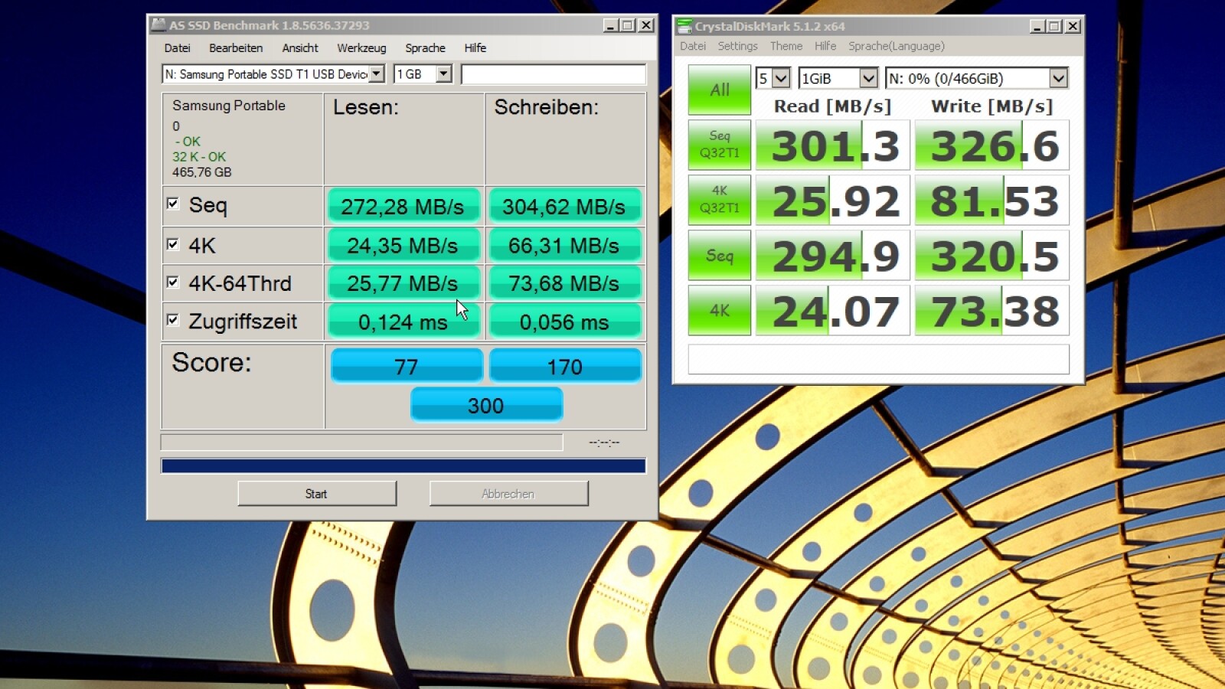Toggle the 4K-64Thrd checkbox
Viewport: 1225px width, 689px height.
[x=173, y=282]
